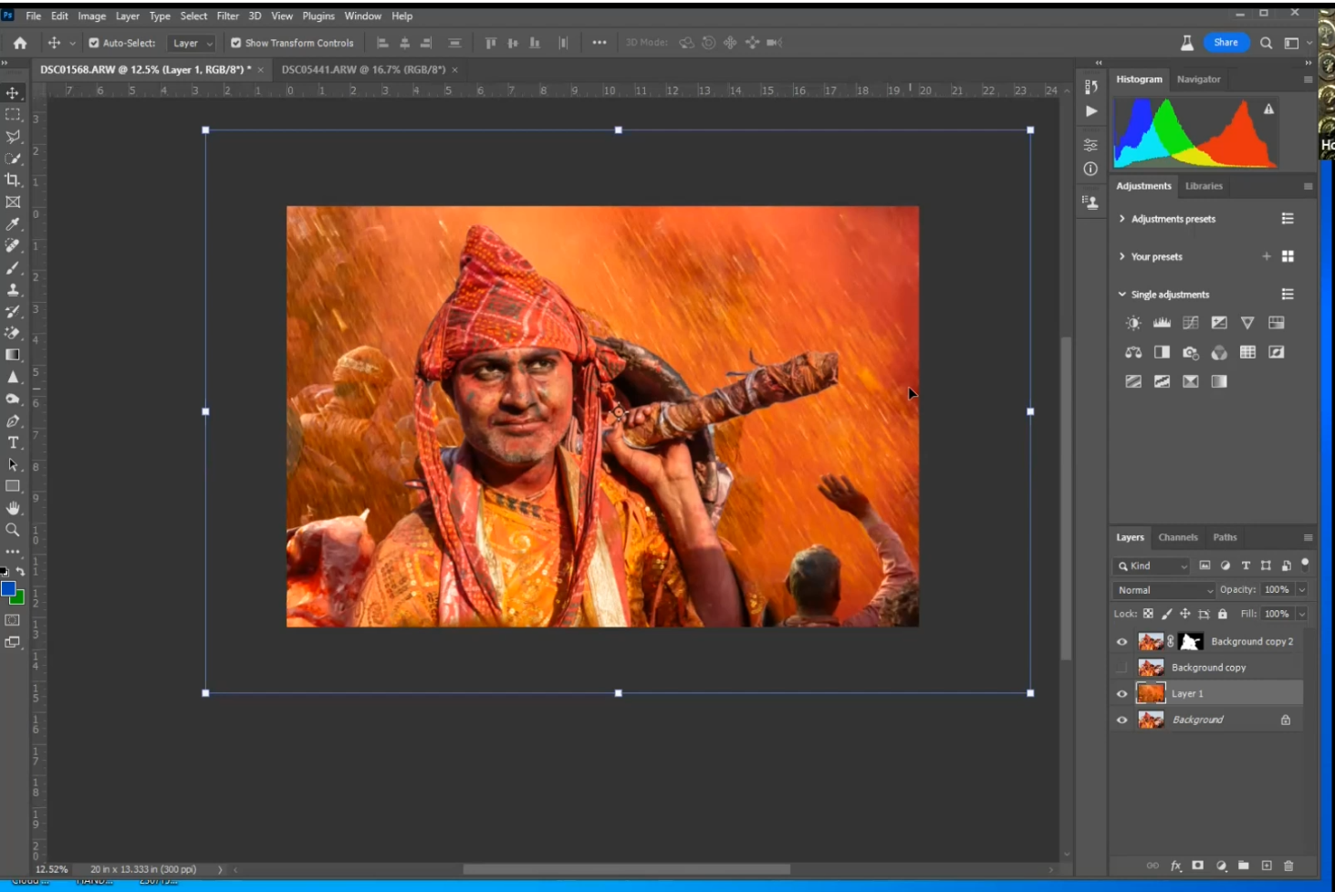Add a Brightness/Contrast adjustment
This screenshot has height=892, width=1335.
1133,323
